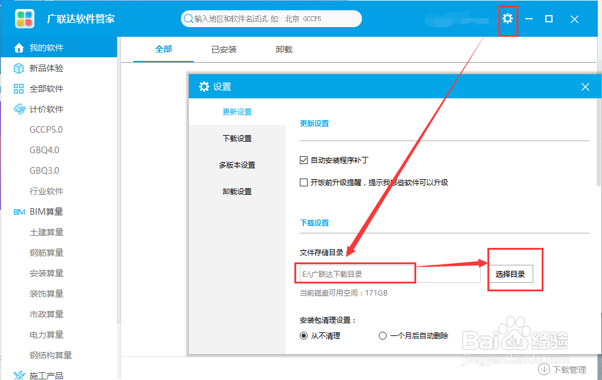Open 多版本设置 in settings sidebar
This screenshot has width=602, height=380.
237,165
